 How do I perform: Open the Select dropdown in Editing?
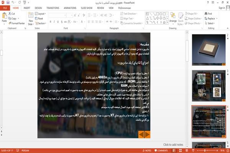210,23
